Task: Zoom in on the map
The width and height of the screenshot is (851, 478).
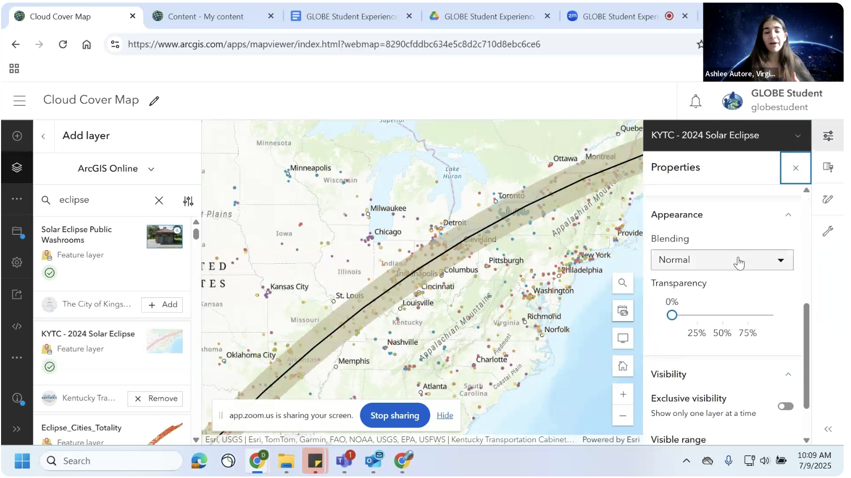Action: [622, 394]
